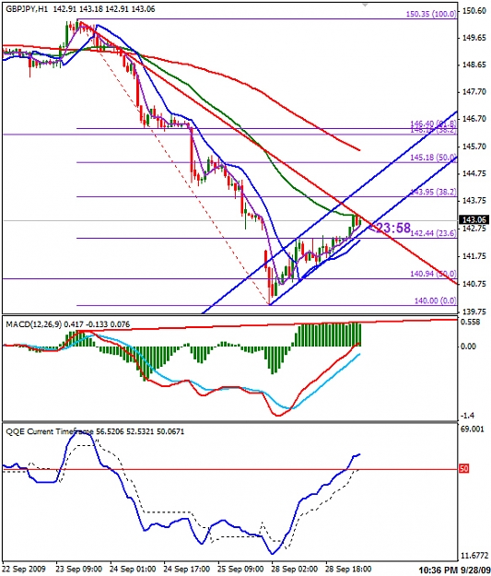This screenshot has height=576, width=491.
Task: Click the 28 Sep 18:00 time label
Action: point(348,569)
